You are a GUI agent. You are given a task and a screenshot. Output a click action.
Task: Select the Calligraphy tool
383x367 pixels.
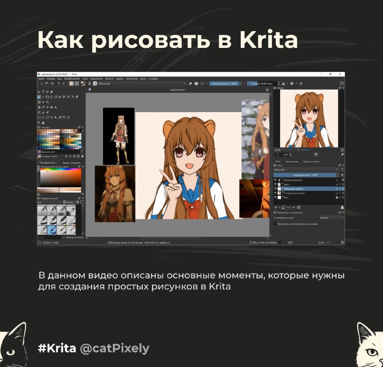[x=52, y=92]
